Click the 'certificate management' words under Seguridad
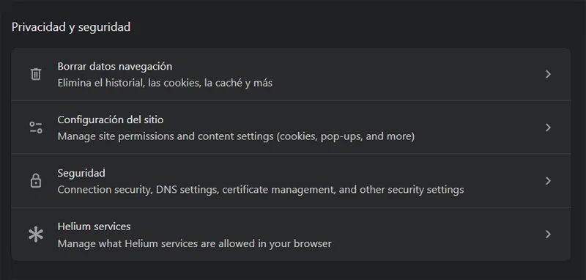The width and height of the screenshot is (586, 280). tap(278, 190)
